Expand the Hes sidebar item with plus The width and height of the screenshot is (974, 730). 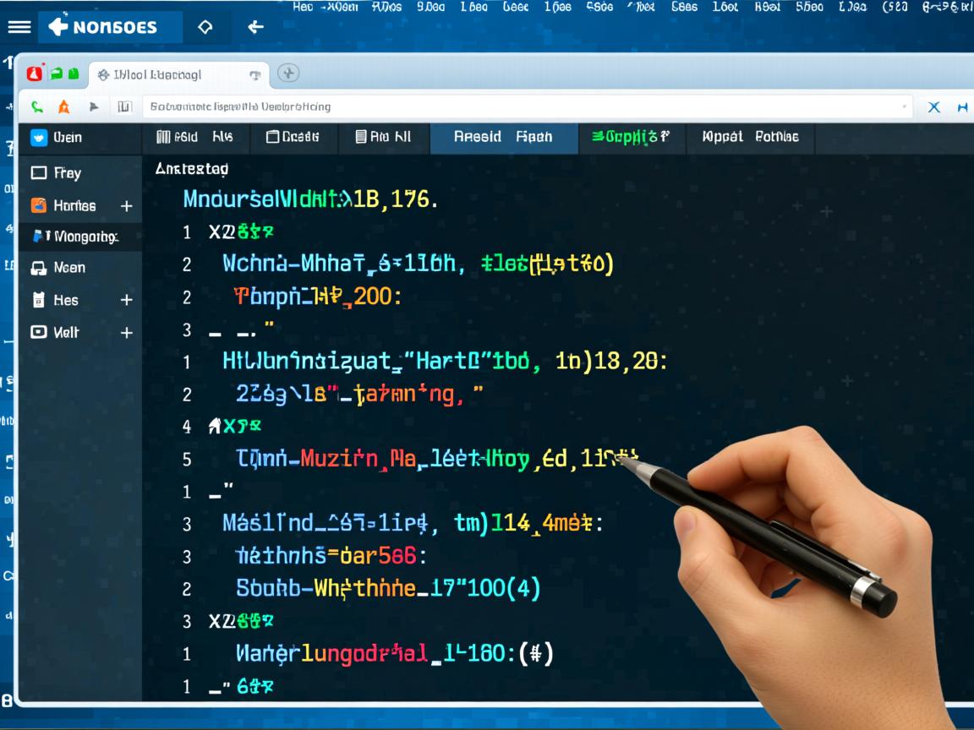point(126,300)
